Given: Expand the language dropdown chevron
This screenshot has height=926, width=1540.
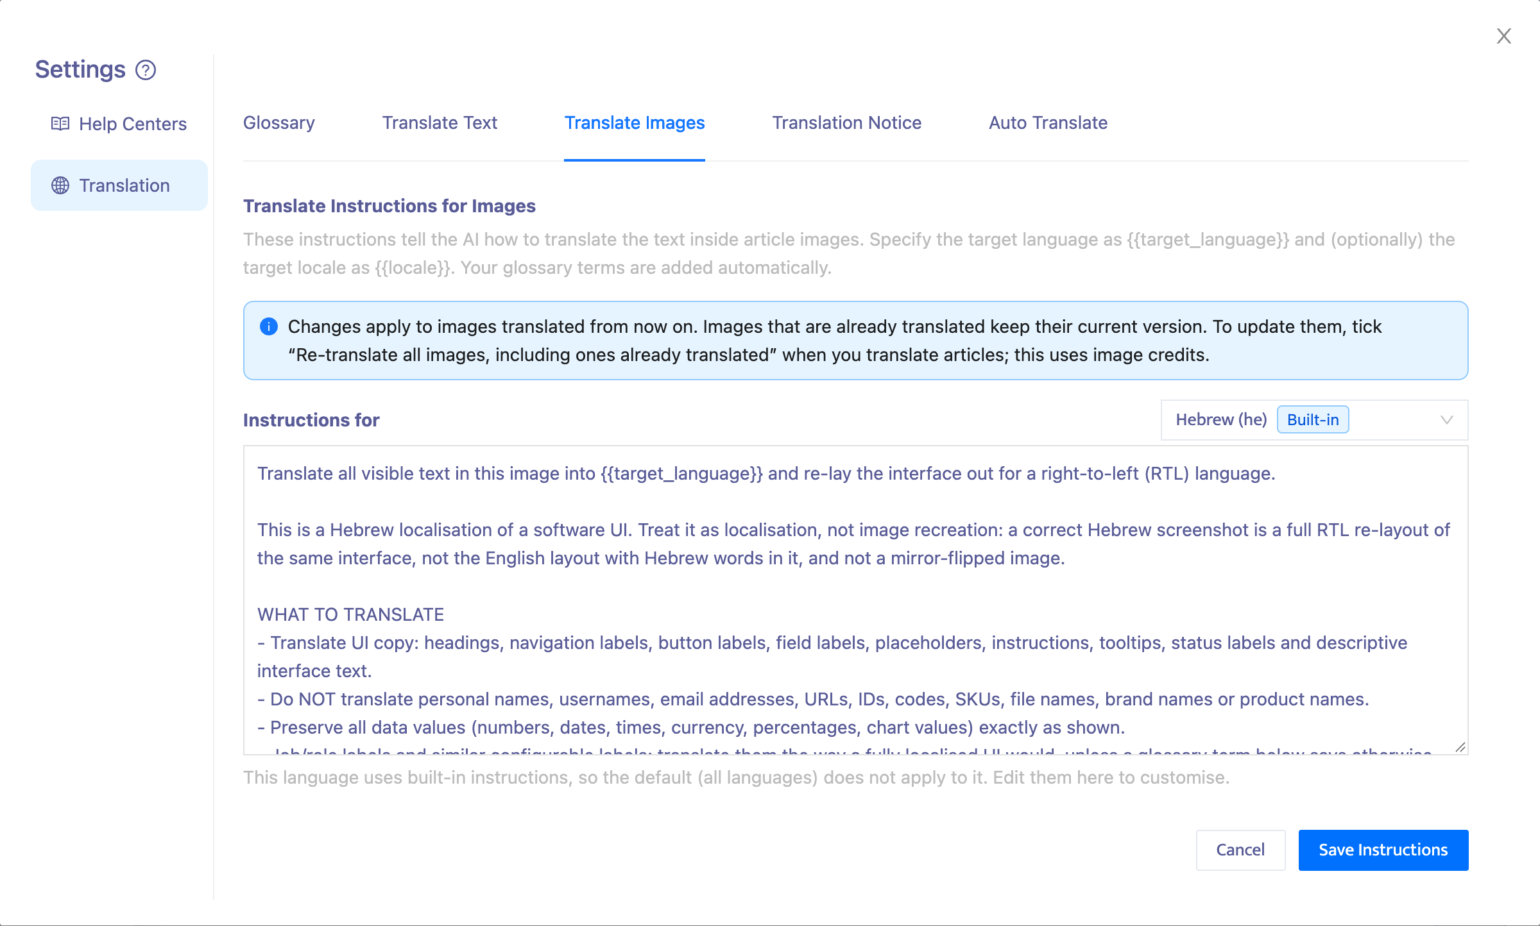Looking at the screenshot, I should click(1446, 420).
